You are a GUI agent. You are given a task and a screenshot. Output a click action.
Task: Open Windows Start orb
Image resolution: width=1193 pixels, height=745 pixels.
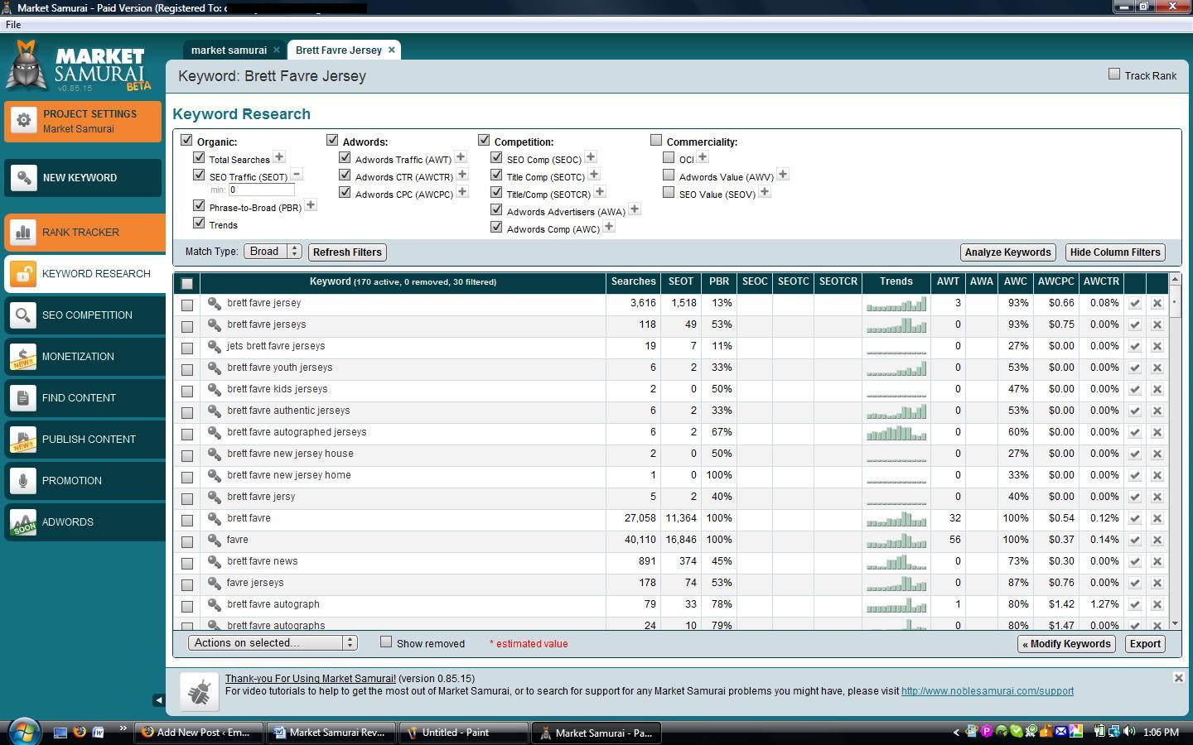pos(23,732)
